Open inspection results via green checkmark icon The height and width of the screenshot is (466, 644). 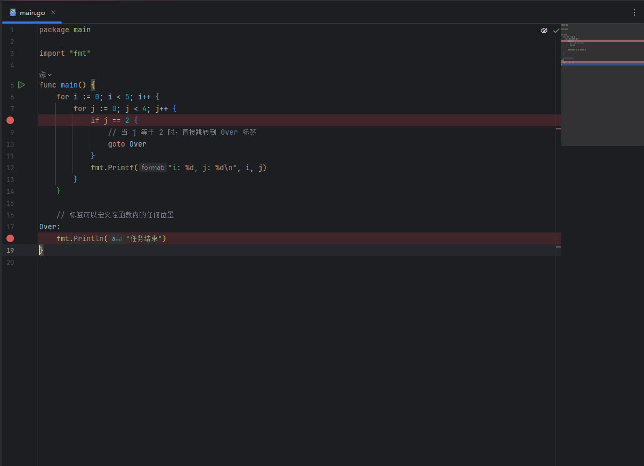[x=556, y=31]
